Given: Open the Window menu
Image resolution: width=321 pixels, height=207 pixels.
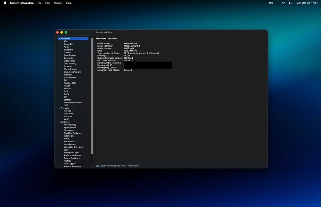Looking at the screenshot, I should [58, 3].
